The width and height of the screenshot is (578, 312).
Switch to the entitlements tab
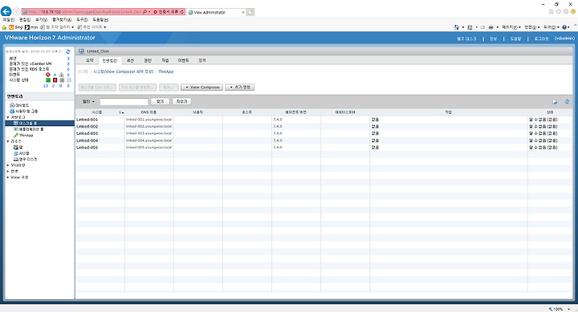point(148,60)
